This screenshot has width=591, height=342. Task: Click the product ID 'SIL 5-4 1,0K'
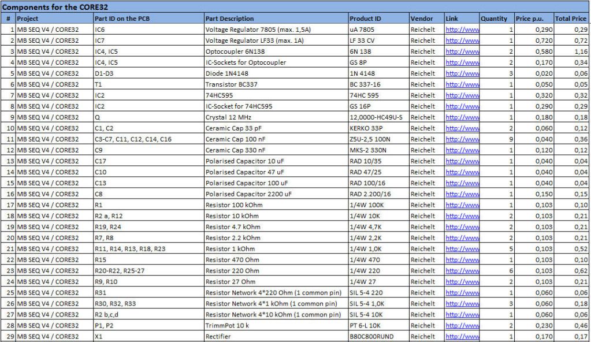[x=379, y=303]
